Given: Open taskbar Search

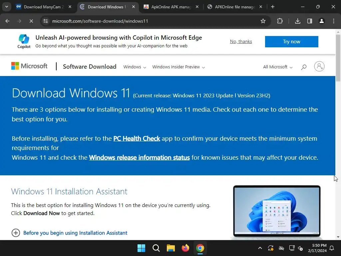Looking at the screenshot, I should click(x=156, y=248).
